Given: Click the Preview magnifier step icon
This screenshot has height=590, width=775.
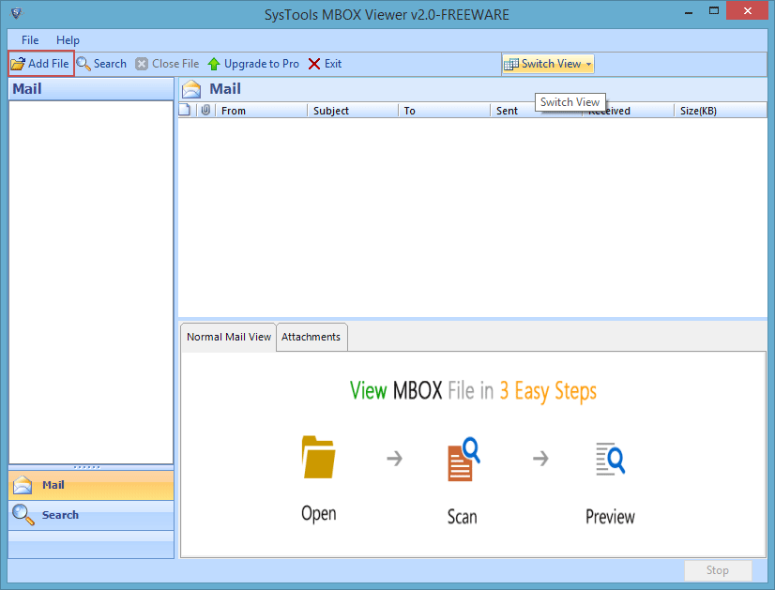Looking at the screenshot, I should 611,459.
